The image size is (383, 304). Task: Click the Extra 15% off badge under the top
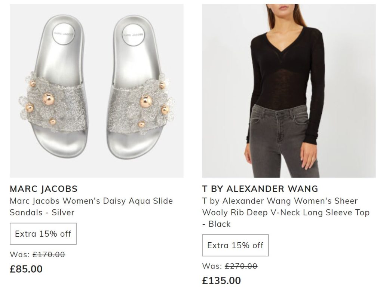click(235, 246)
